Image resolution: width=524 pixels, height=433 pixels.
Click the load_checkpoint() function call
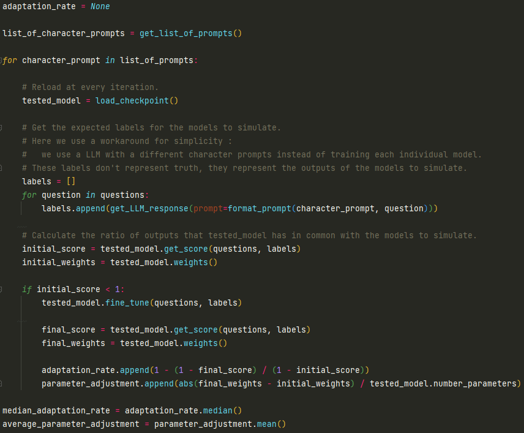point(136,100)
